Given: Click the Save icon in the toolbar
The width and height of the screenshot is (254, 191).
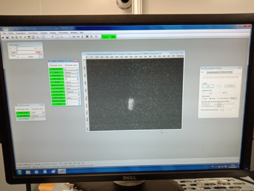Looking at the screenshot, I should click(7, 37).
